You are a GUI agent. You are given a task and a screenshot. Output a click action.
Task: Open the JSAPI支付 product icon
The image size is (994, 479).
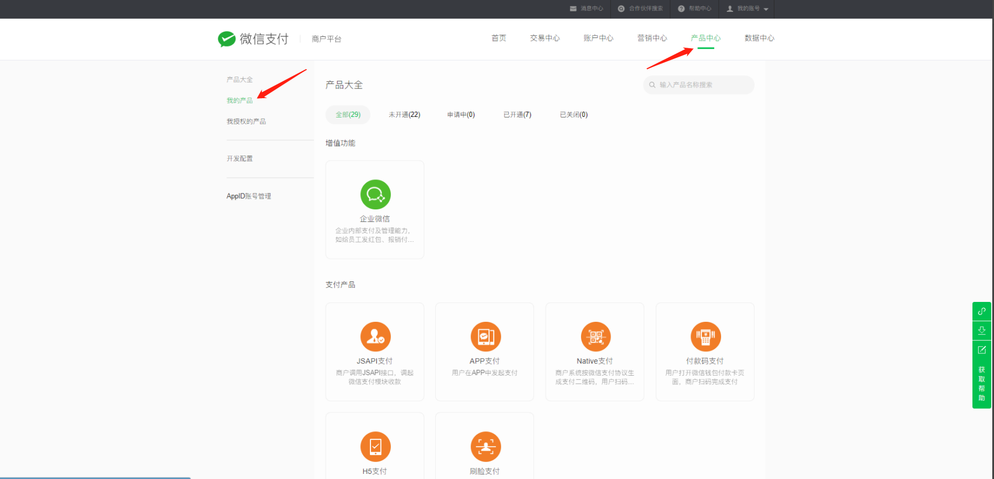point(375,337)
